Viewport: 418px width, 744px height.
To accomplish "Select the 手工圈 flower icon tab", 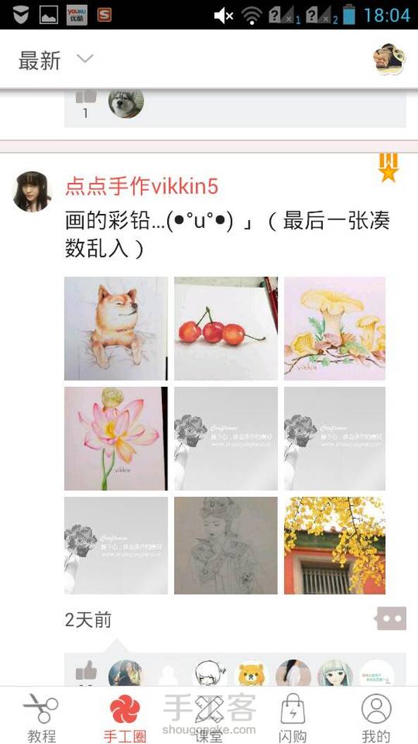I will (x=125, y=716).
